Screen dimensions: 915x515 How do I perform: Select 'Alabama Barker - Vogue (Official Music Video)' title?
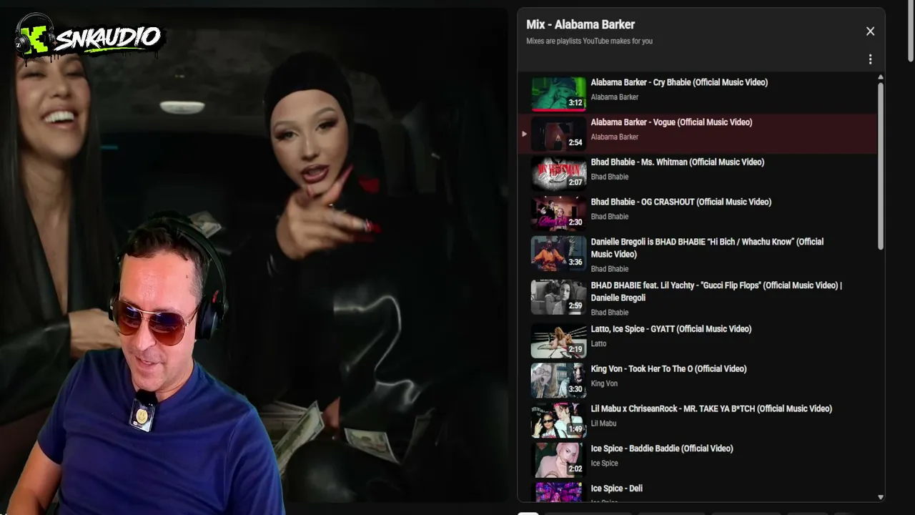(671, 122)
